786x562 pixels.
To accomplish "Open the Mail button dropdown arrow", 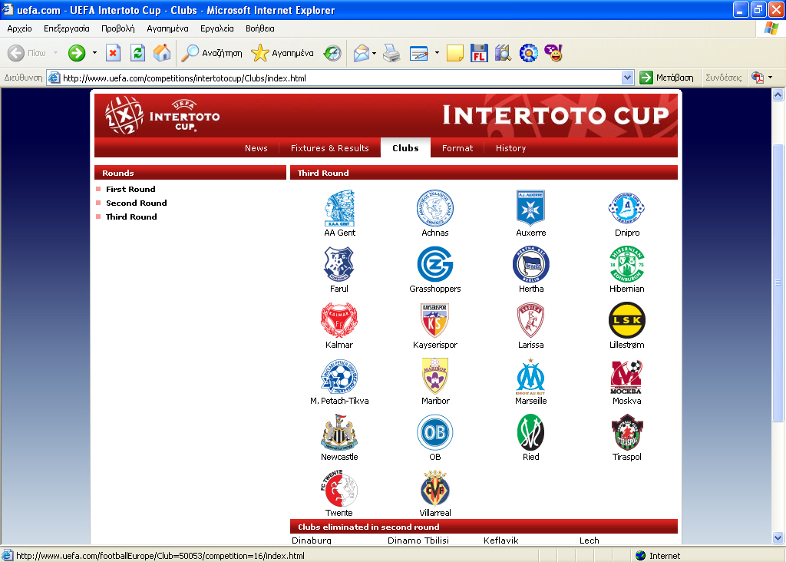I will [374, 53].
